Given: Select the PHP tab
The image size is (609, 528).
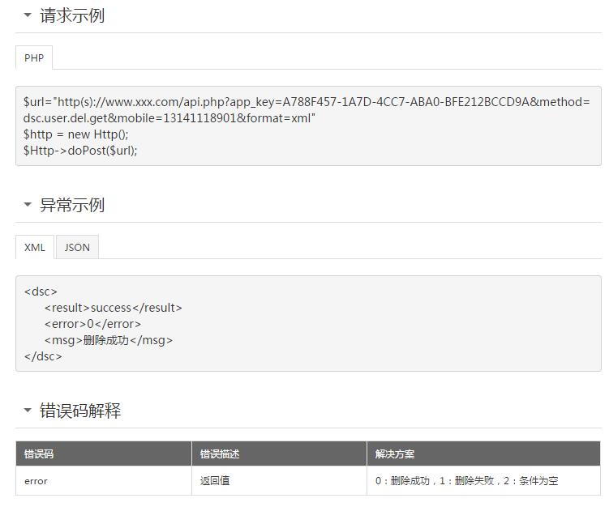Looking at the screenshot, I should (34, 57).
